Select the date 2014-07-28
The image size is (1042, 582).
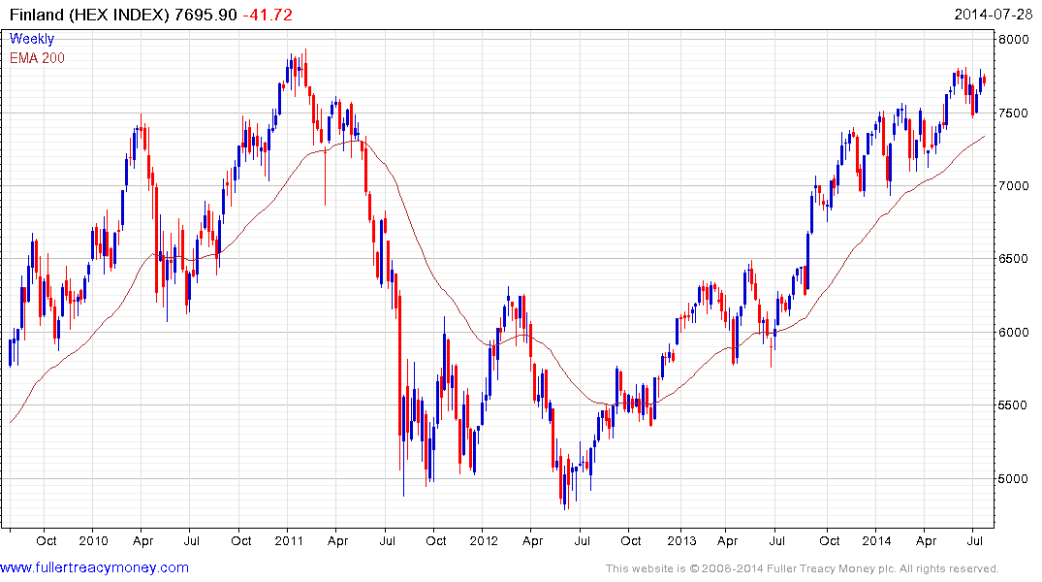994,15
